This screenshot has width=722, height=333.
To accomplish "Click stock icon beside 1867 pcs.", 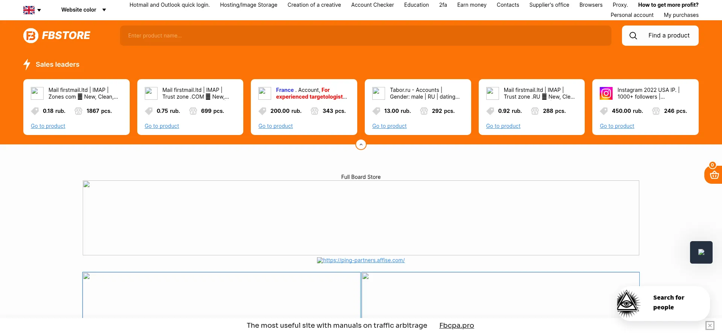I will (78, 111).
